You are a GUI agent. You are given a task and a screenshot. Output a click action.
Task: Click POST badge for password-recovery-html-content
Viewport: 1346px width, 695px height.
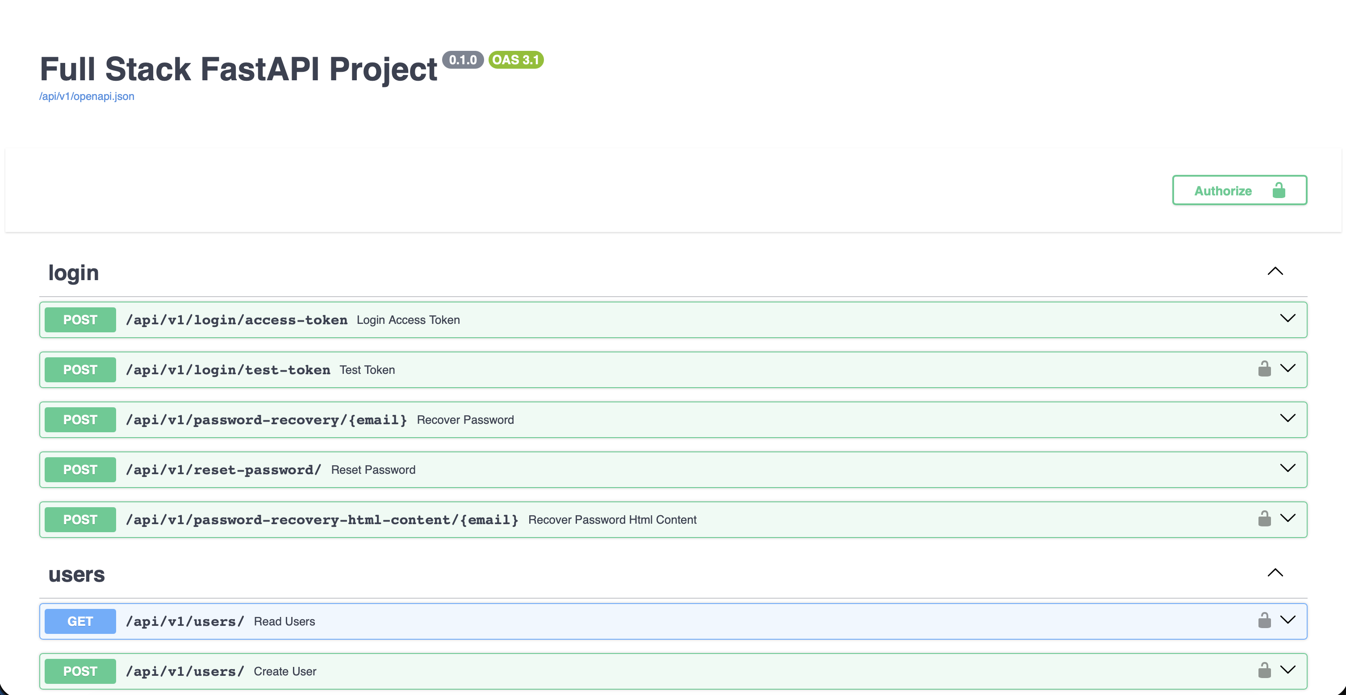[x=80, y=520]
